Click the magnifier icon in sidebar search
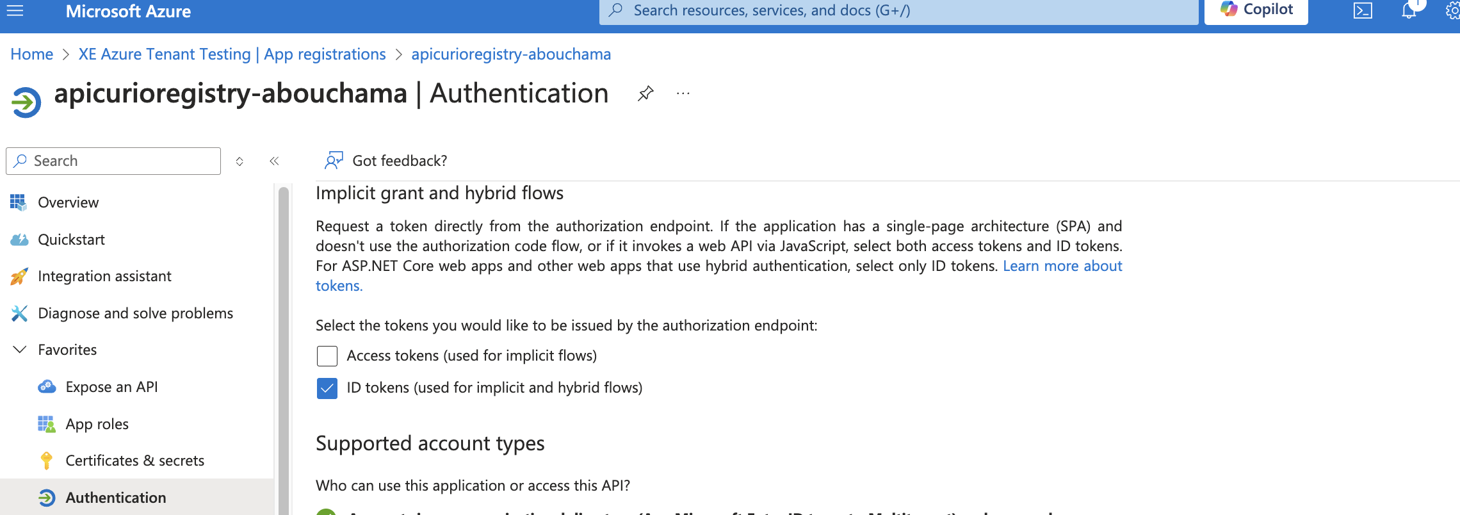 [x=20, y=161]
